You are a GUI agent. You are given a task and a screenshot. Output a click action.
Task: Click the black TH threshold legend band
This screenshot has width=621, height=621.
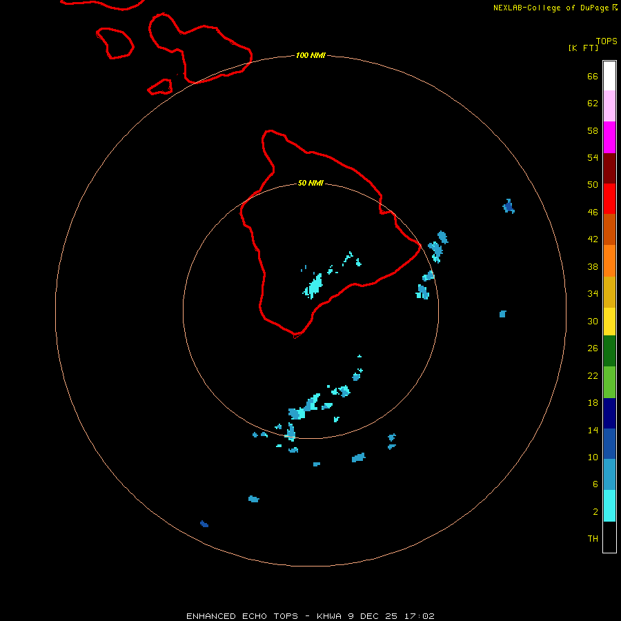(x=609, y=537)
